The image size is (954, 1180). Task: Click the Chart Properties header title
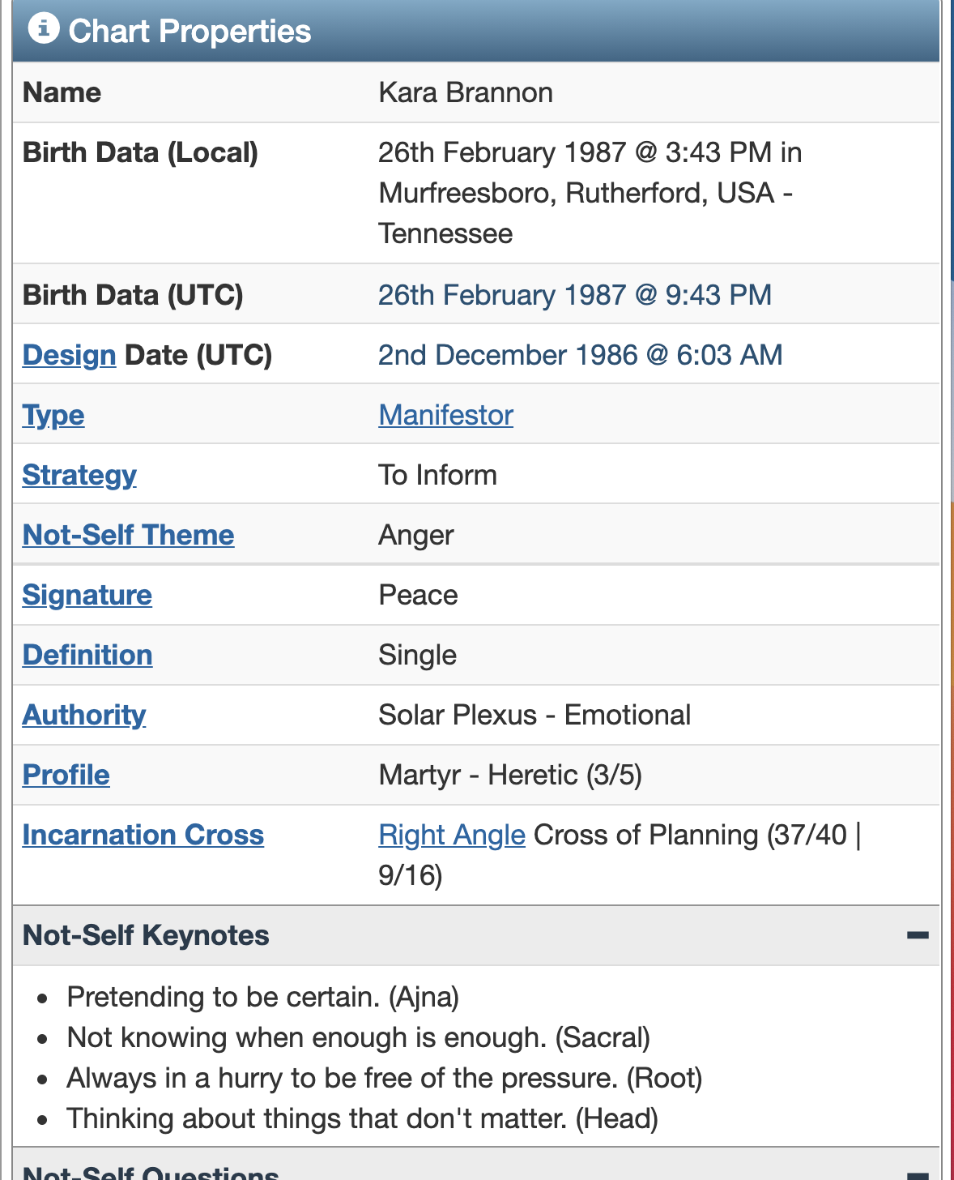pos(190,31)
